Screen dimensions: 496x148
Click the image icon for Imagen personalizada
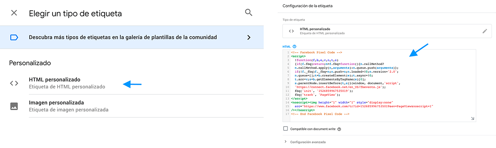(14, 106)
